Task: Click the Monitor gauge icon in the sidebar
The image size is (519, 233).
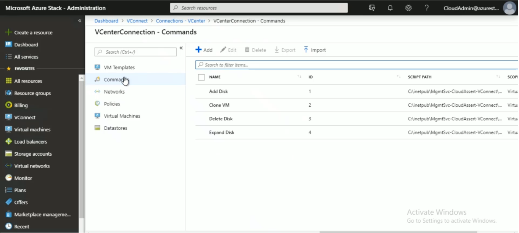Action: pos(8,178)
